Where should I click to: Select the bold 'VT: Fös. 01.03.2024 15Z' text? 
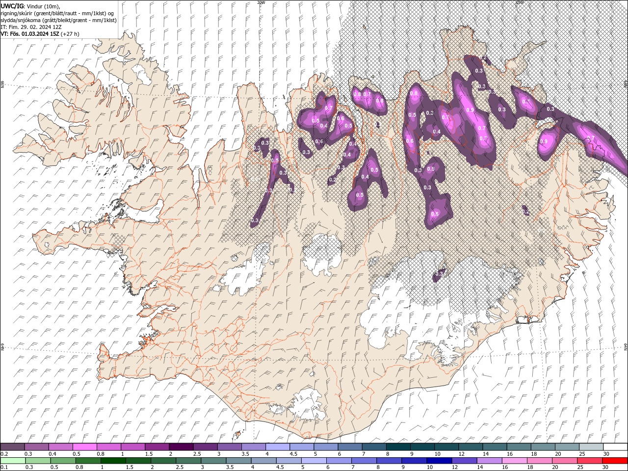click(x=30, y=34)
